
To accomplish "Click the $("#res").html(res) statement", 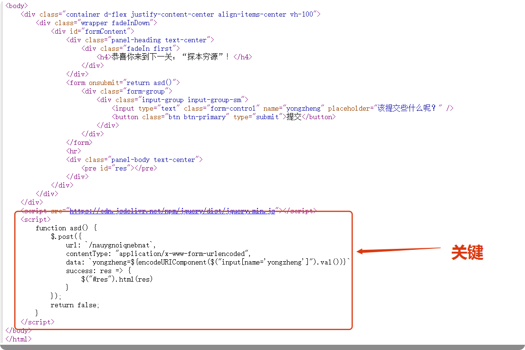I will [117, 279].
